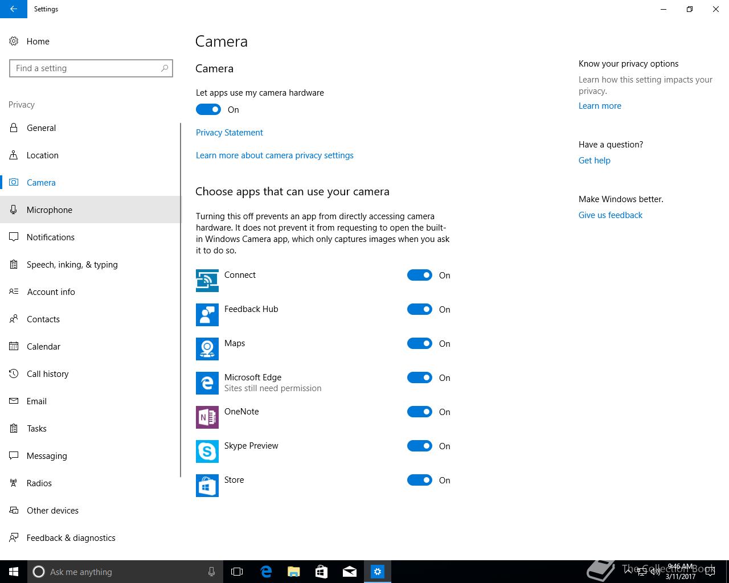Turn off Let apps use my camera hardware

pyautogui.click(x=208, y=109)
